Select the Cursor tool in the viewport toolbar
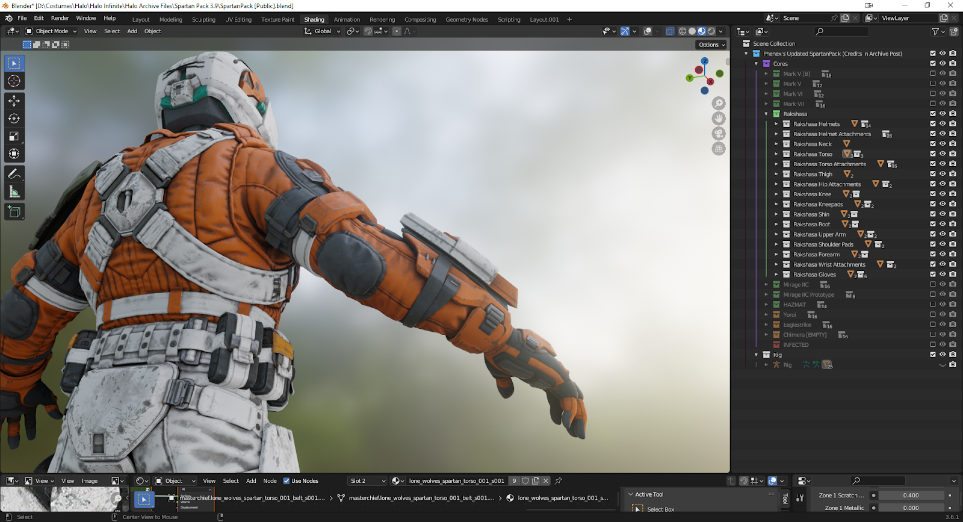963x522 pixels. (x=14, y=81)
